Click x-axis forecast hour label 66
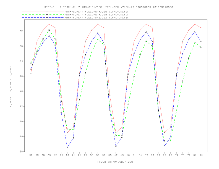Screen dimensions: 219x169 165,155
